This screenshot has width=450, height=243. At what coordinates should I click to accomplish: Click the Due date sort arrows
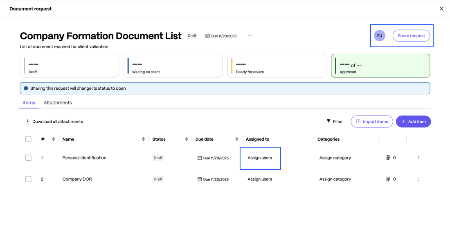[236, 139]
